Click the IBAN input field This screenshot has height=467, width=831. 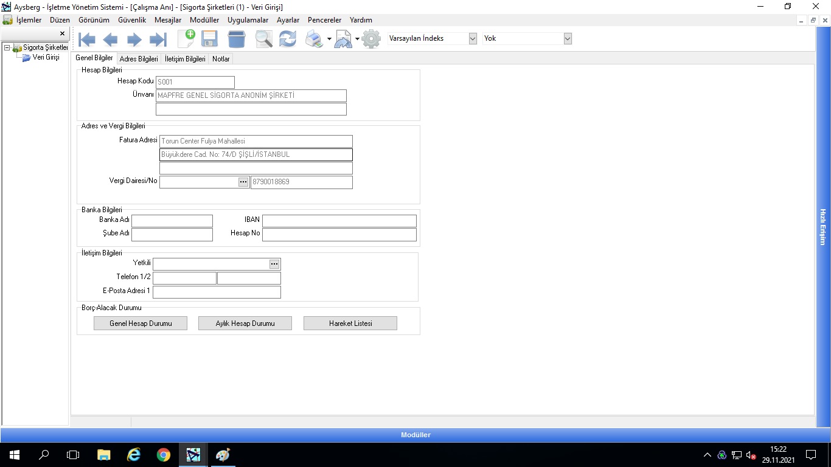point(339,221)
